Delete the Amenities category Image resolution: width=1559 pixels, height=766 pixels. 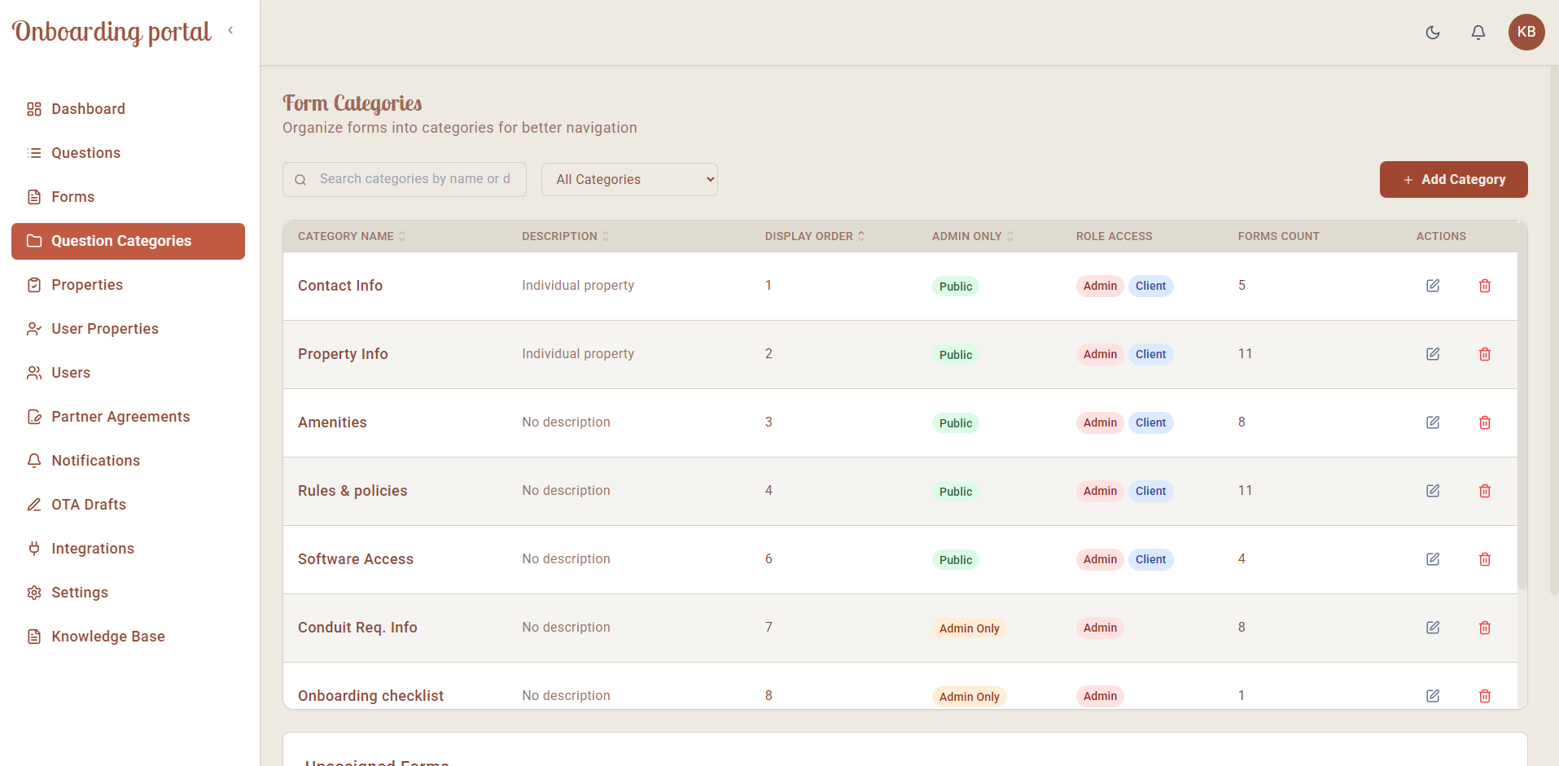tap(1485, 422)
